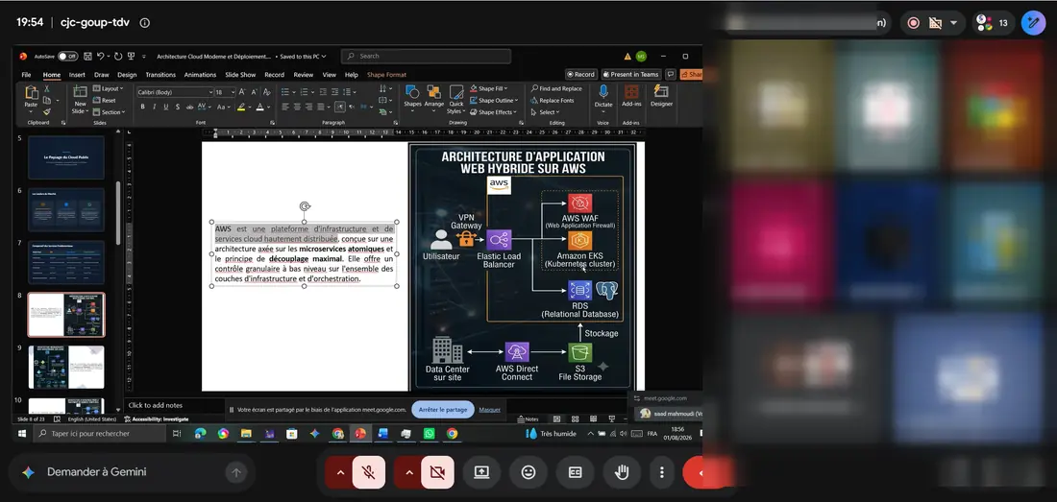Click Find and Replace
This screenshot has width=1057, height=502.
coord(556,89)
